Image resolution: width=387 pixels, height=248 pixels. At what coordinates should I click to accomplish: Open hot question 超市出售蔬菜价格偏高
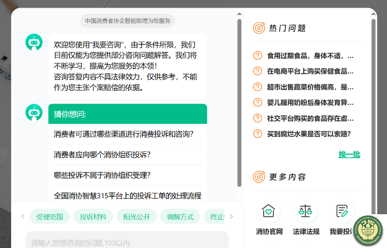pyautogui.click(x=310, y=87)
